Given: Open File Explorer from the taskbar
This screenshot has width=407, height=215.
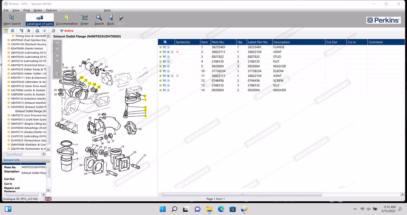Looking at the screenshot, I should pos(209,209).
